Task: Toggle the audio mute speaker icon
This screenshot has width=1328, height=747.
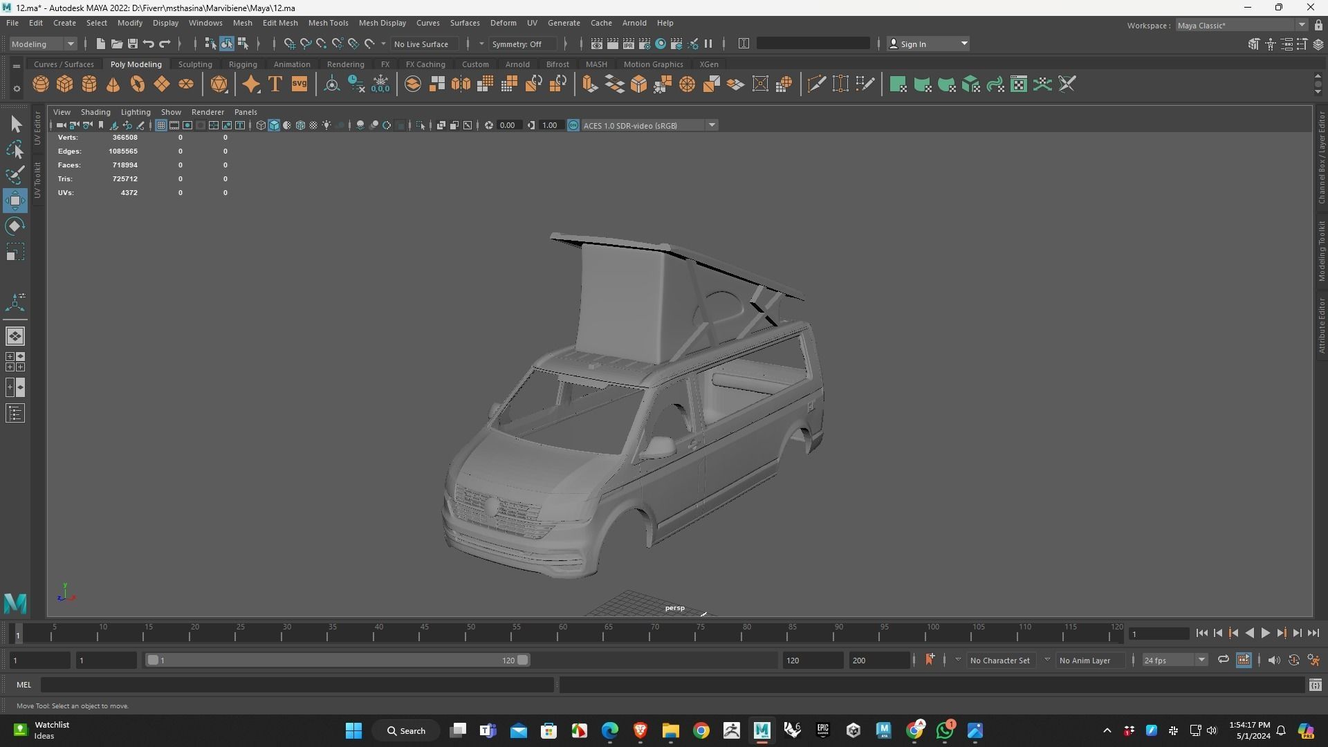Action: coord(1274,660)
